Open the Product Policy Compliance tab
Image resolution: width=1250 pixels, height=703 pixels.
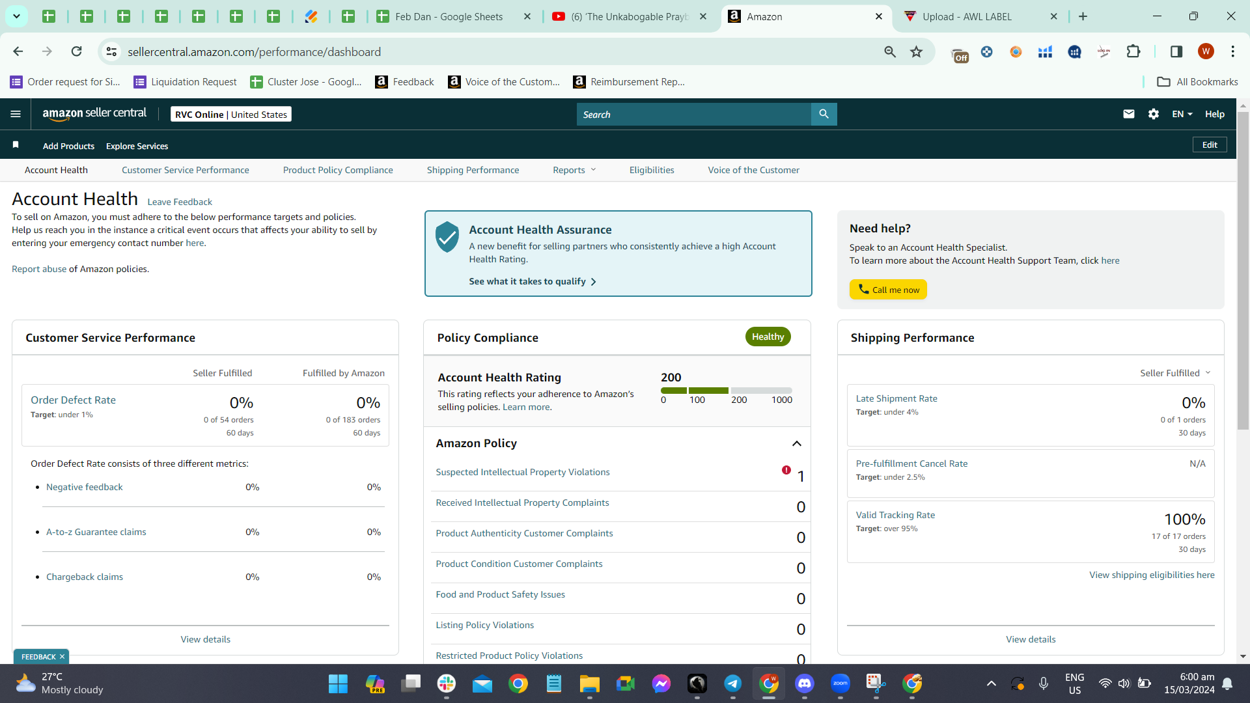pyautogui.click(x=338, y=170)
